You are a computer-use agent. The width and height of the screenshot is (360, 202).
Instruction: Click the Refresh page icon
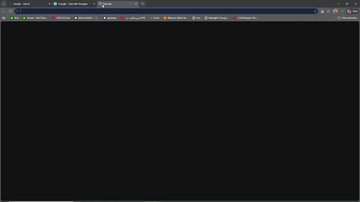click(x=10, y=11)
